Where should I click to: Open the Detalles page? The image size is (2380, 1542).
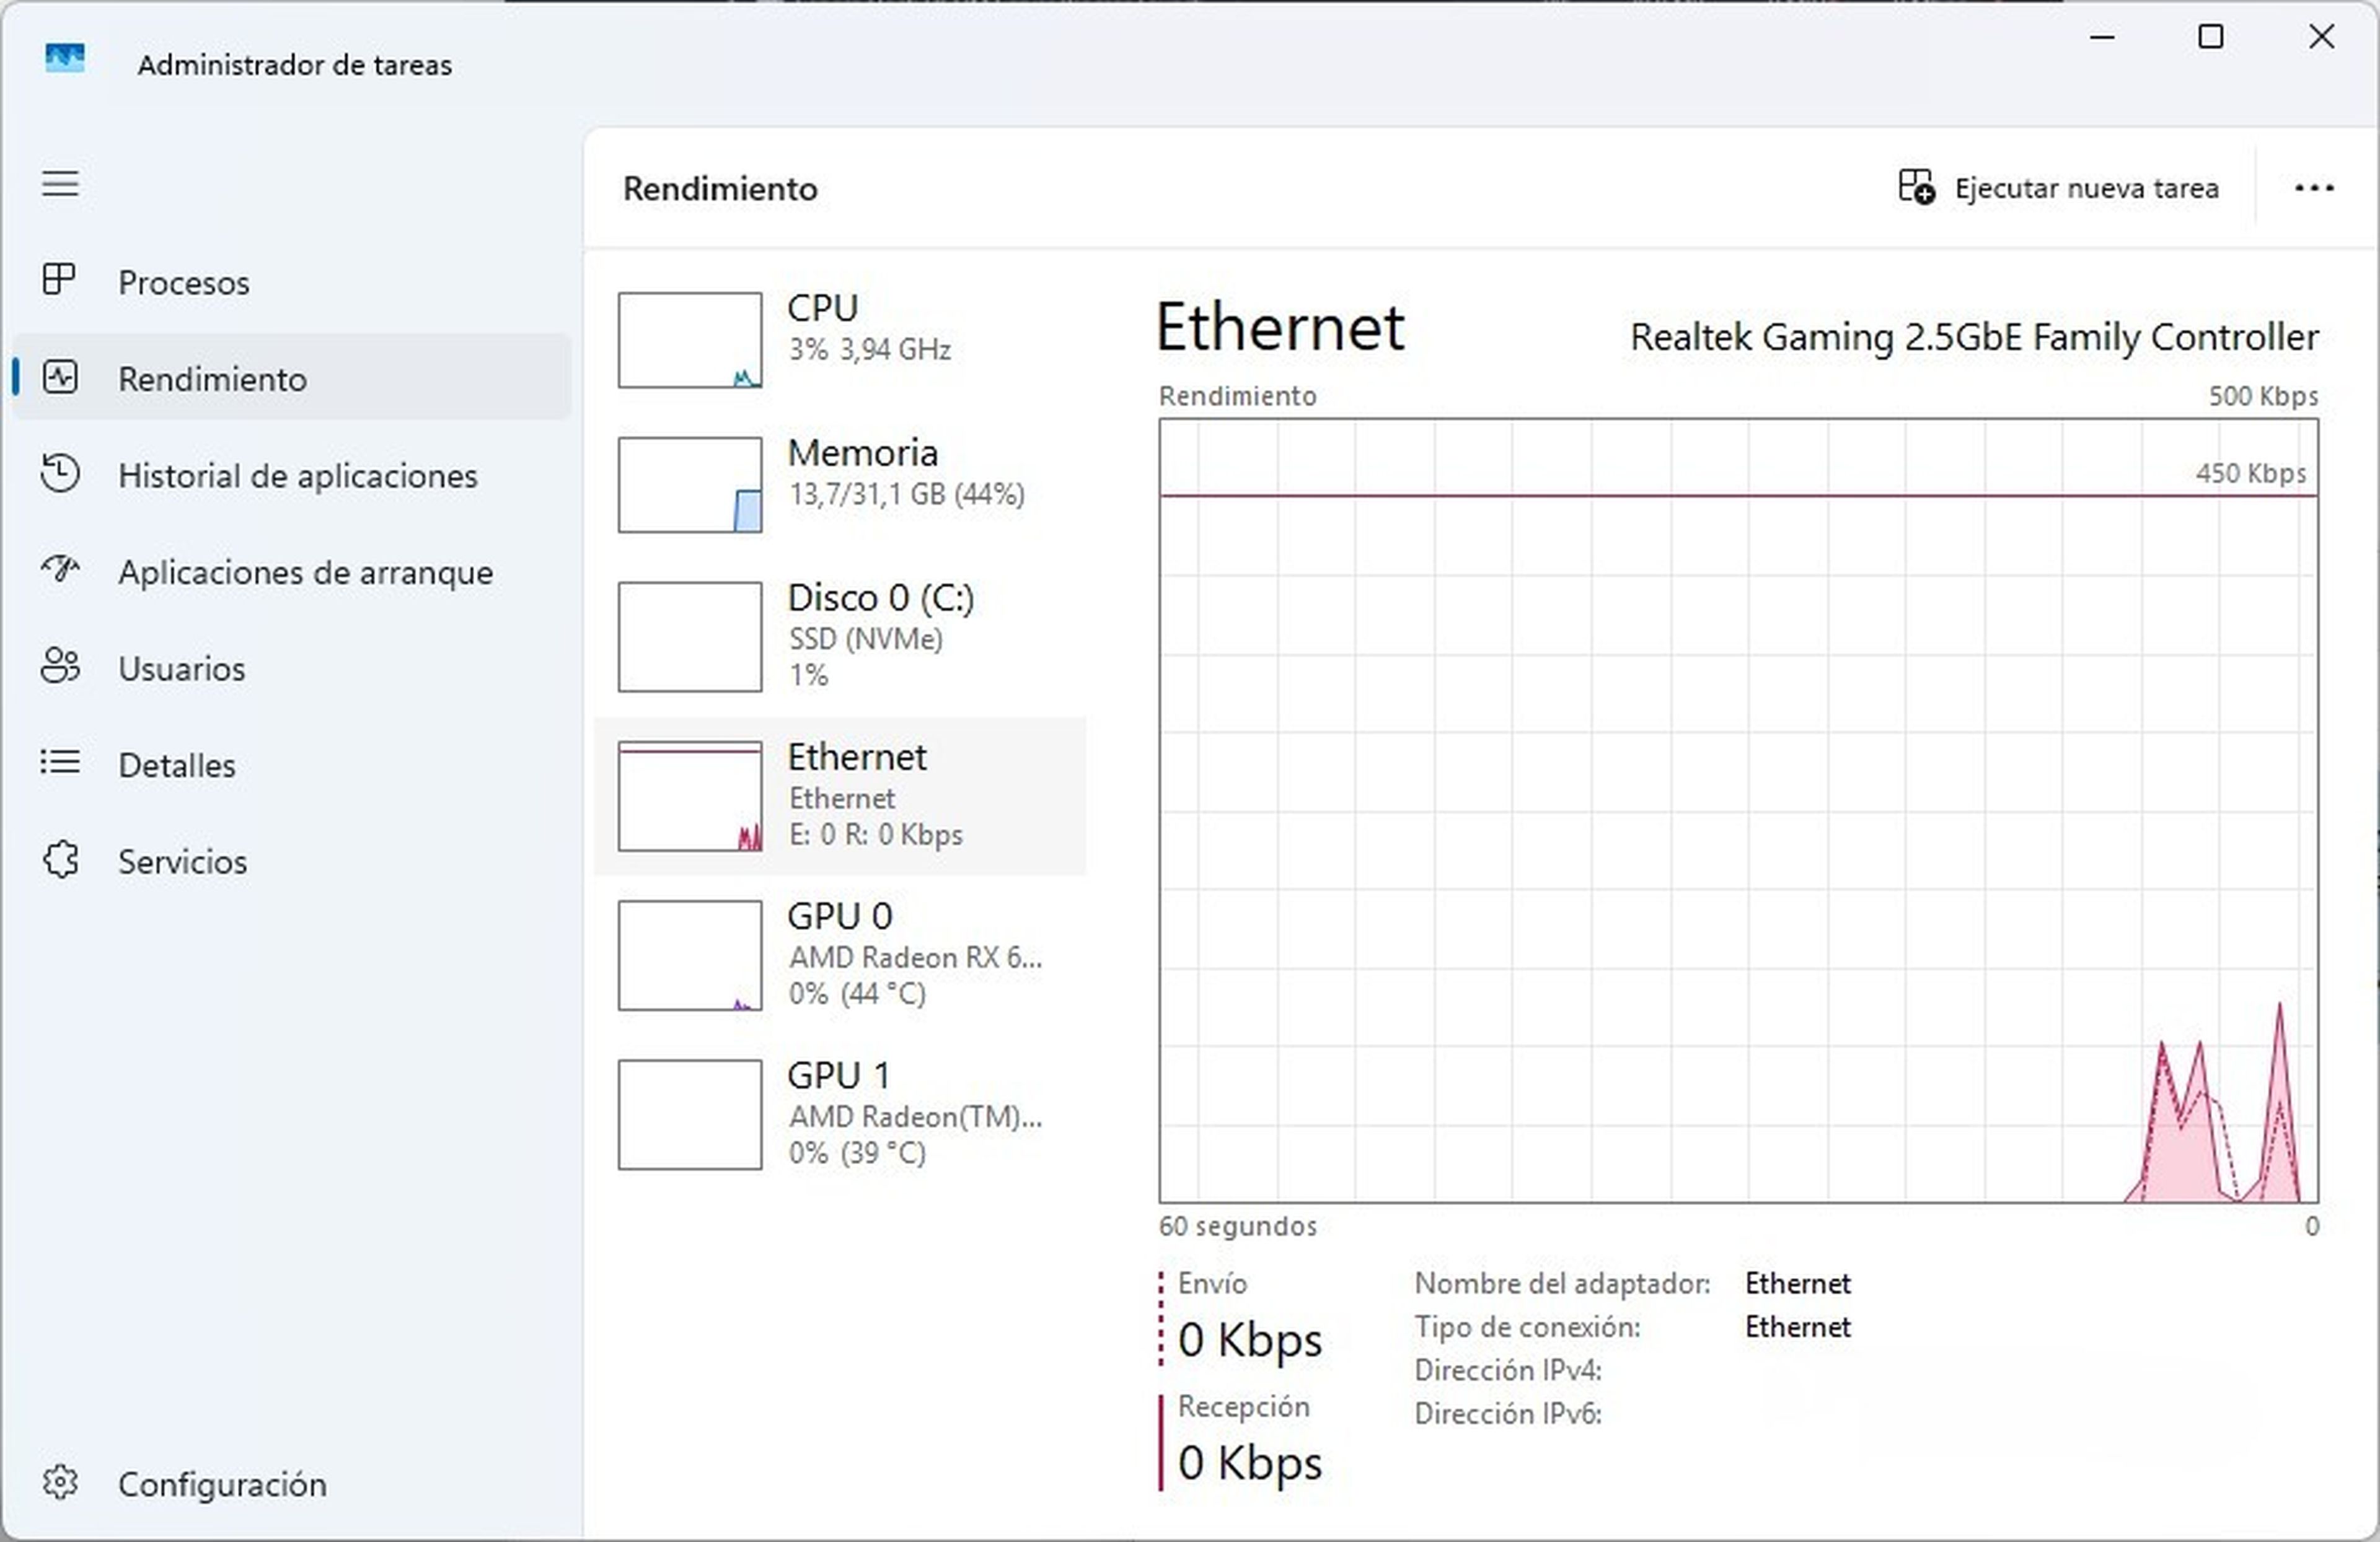[292, 764]
